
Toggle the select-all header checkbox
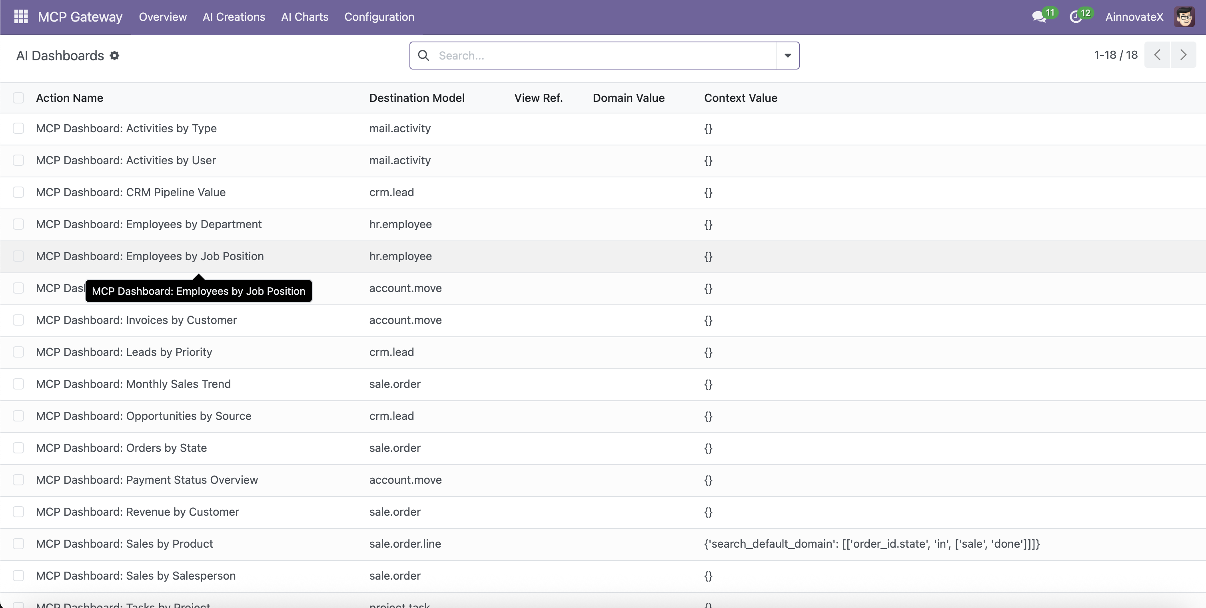click(x=18, y=98)
